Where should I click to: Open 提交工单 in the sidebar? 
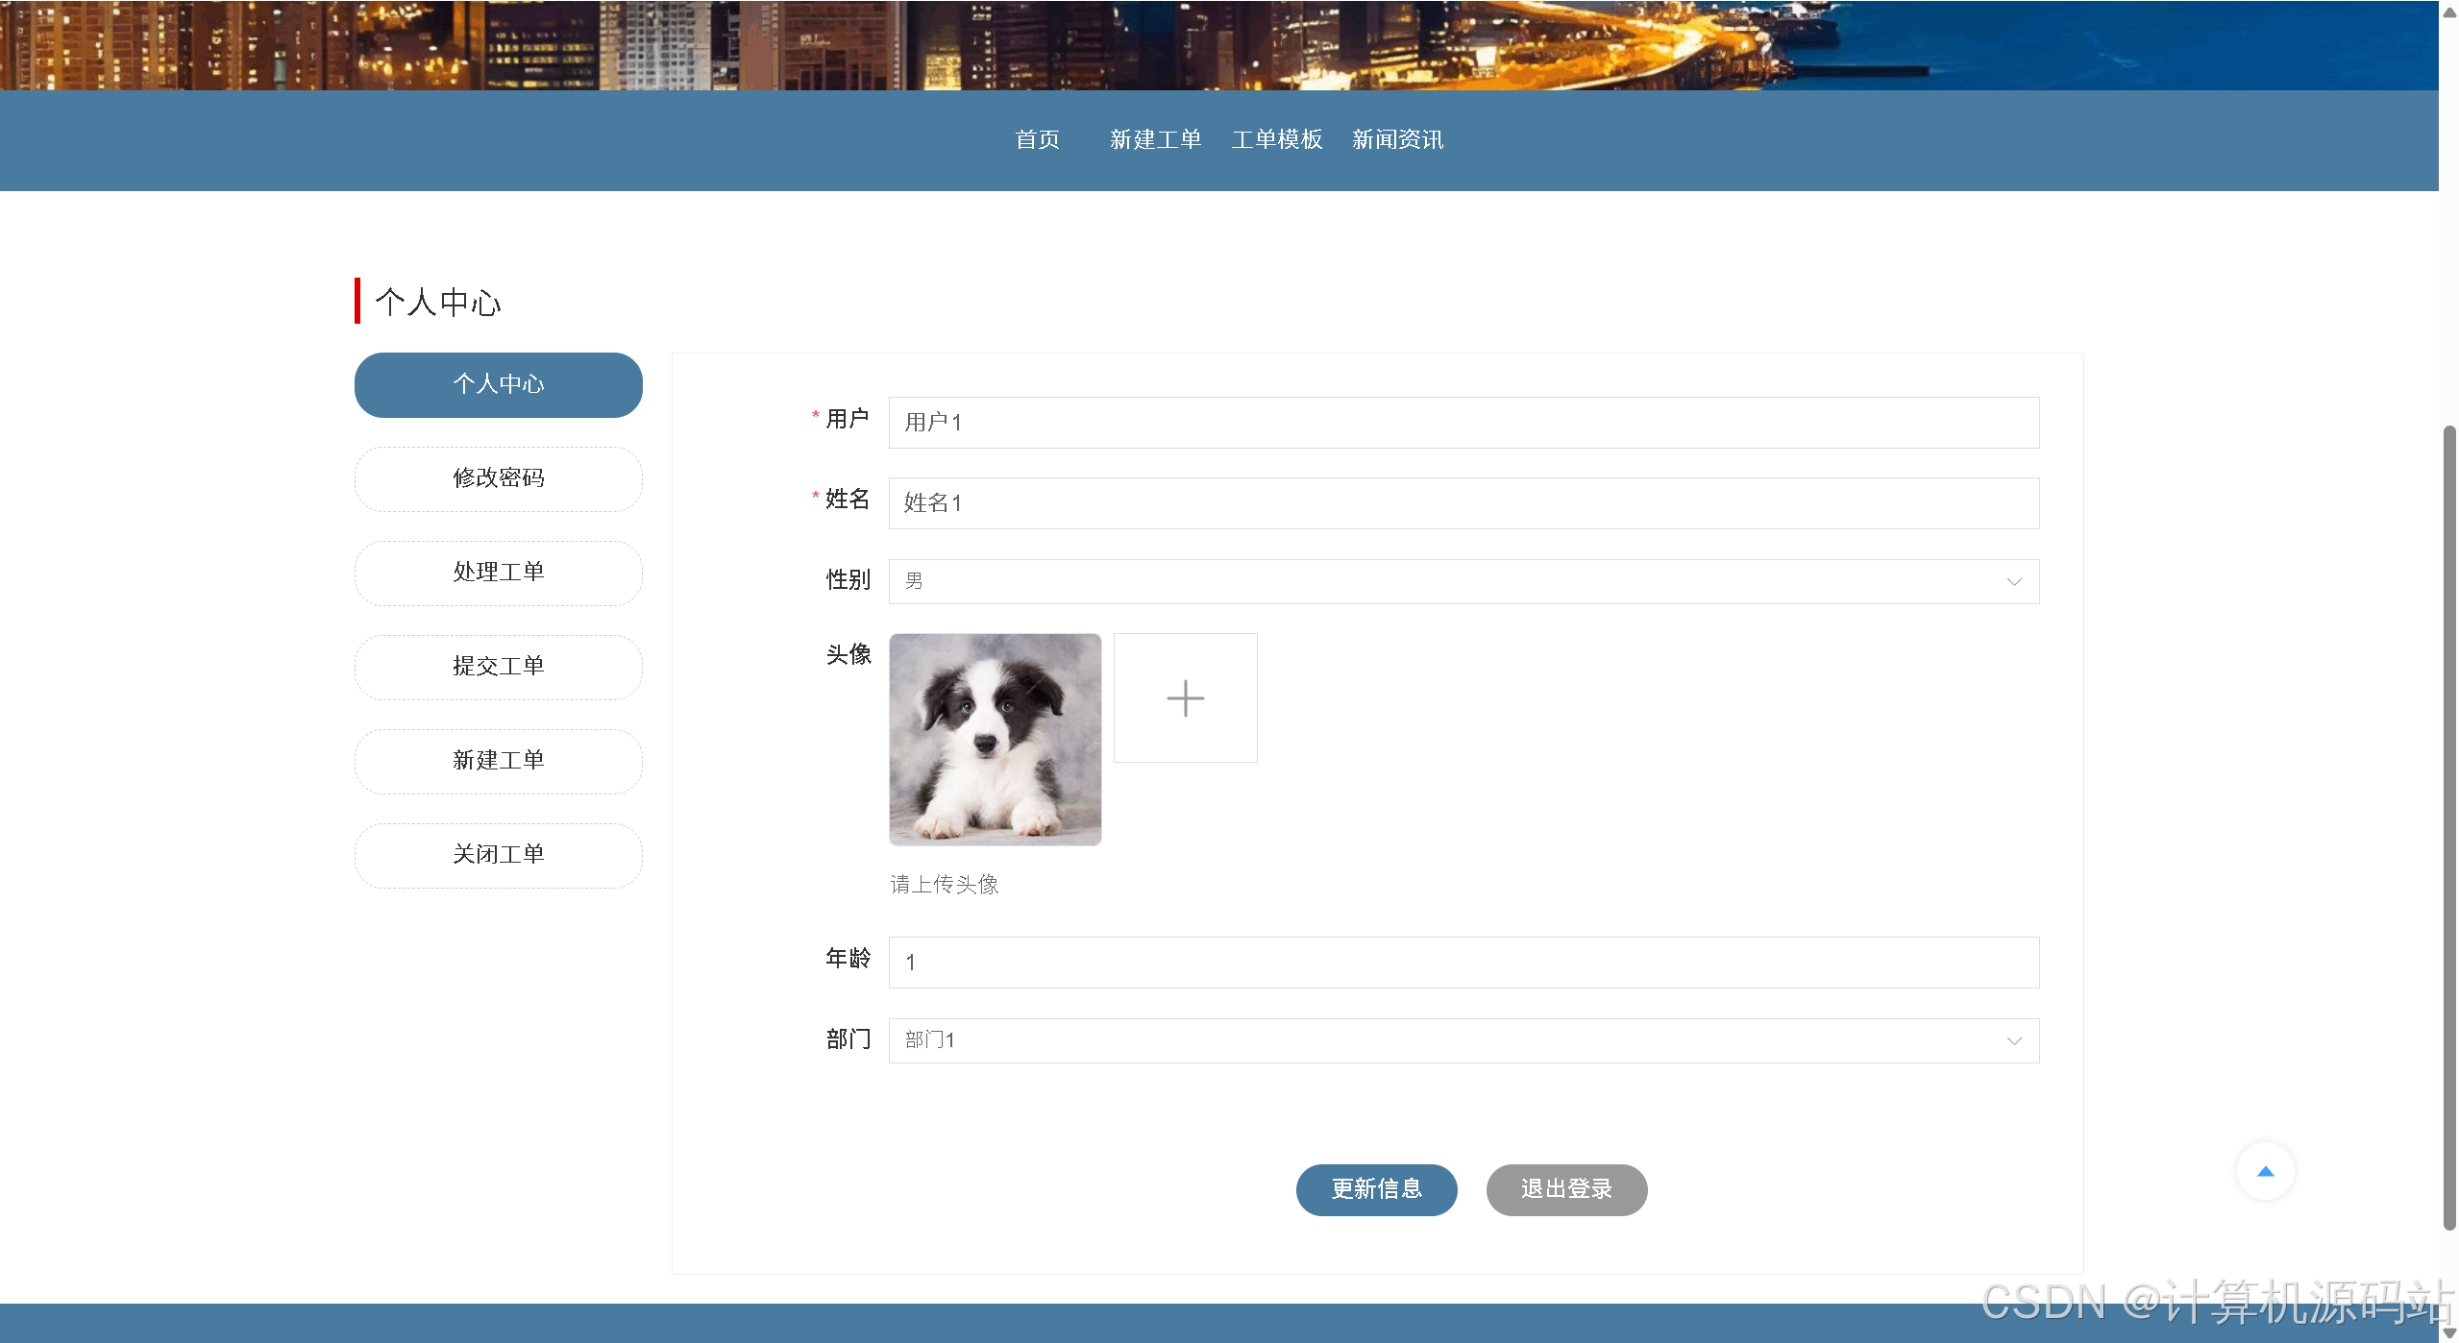tap(498, 667)
